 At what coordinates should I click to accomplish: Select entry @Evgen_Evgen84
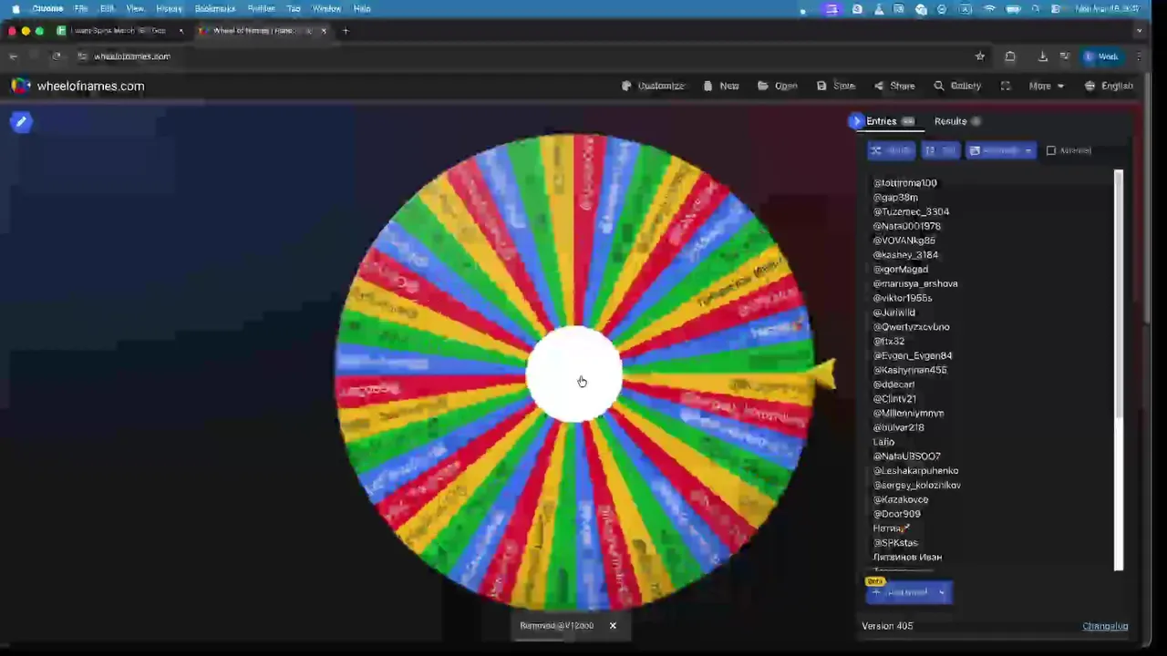point(913,356)
